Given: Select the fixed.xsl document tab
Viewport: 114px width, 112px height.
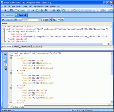Looking at the screenshot, I should tap(21, 15).
